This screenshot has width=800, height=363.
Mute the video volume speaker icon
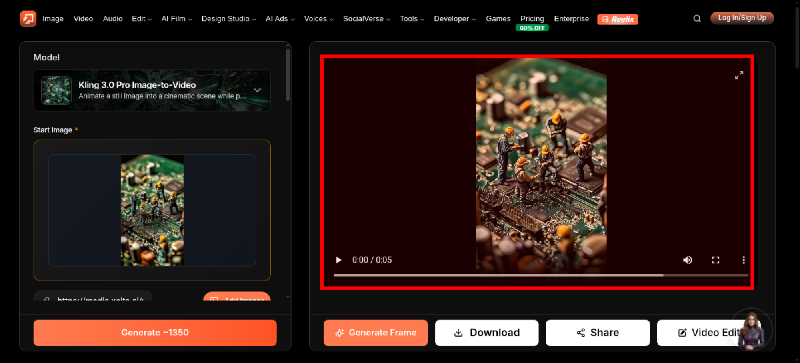(x=687, y=260)
